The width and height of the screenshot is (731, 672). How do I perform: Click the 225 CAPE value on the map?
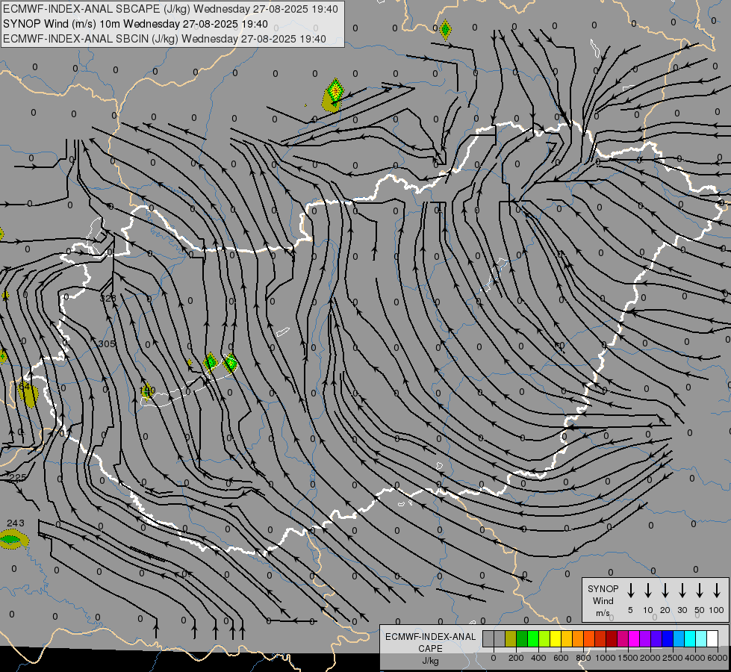(x=18, y=478)
